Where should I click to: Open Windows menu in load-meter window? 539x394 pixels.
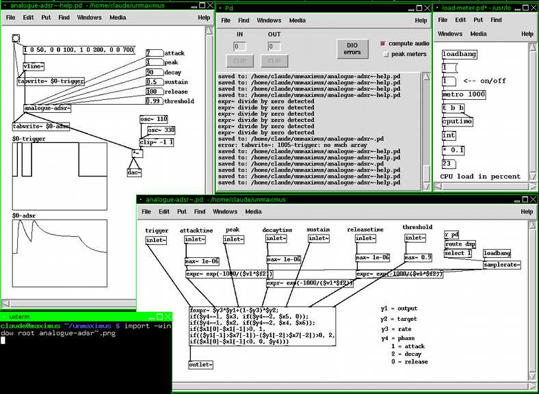[450, 34]
